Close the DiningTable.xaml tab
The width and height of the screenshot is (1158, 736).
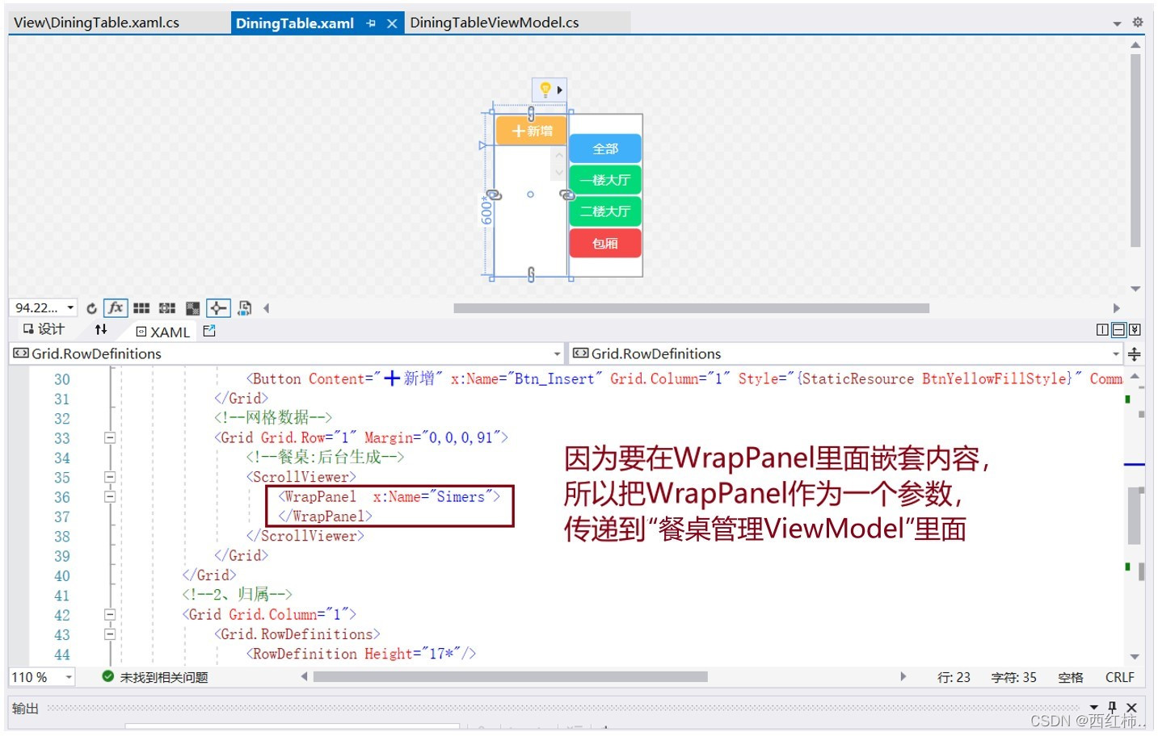[x=392, y=23]
